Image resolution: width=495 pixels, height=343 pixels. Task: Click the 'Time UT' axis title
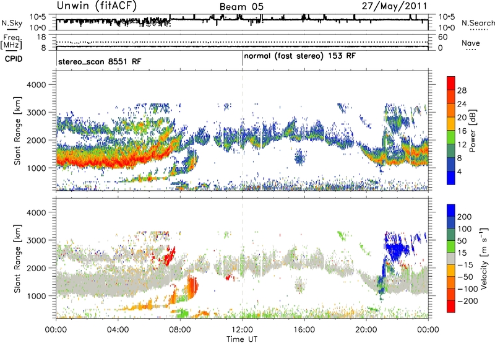[242, 339]
